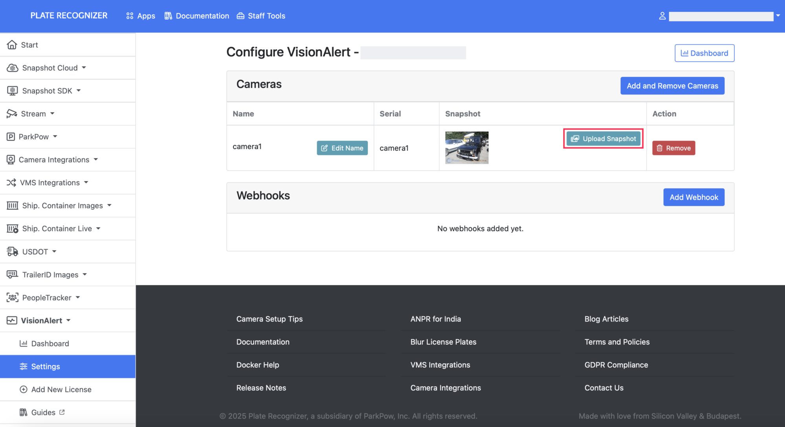Expand Camera Integrations menu arrow

coord(96,160)
